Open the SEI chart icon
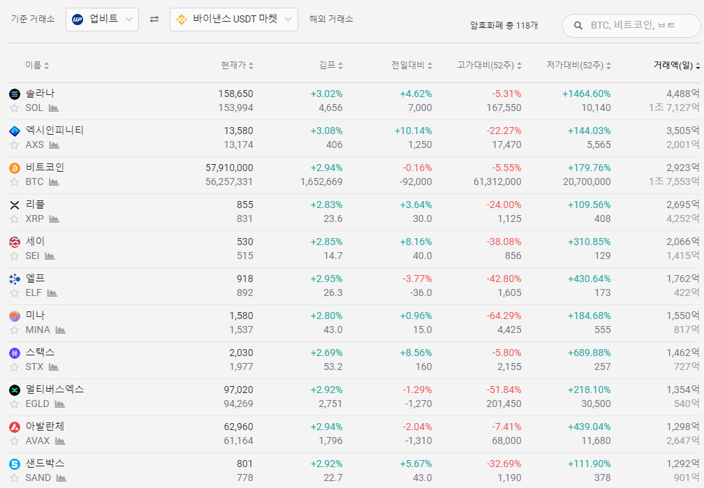Image resolution: width=704 pixels, height=488 pixels. pyautogui.click(x=50, y=256)
